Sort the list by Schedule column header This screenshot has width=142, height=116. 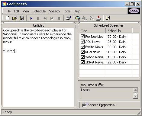(x=119, y=31)
